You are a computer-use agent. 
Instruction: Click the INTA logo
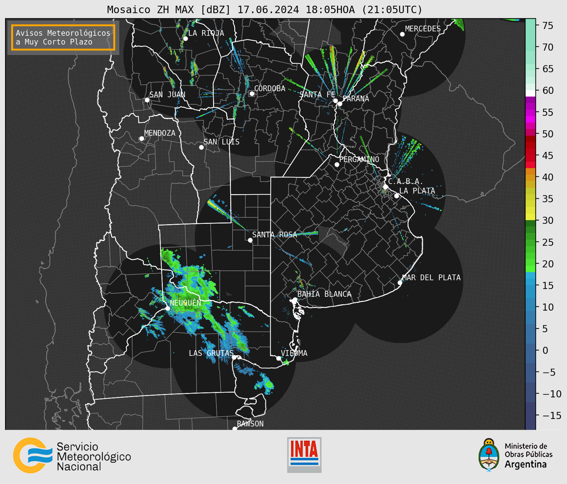pos(304,455)
